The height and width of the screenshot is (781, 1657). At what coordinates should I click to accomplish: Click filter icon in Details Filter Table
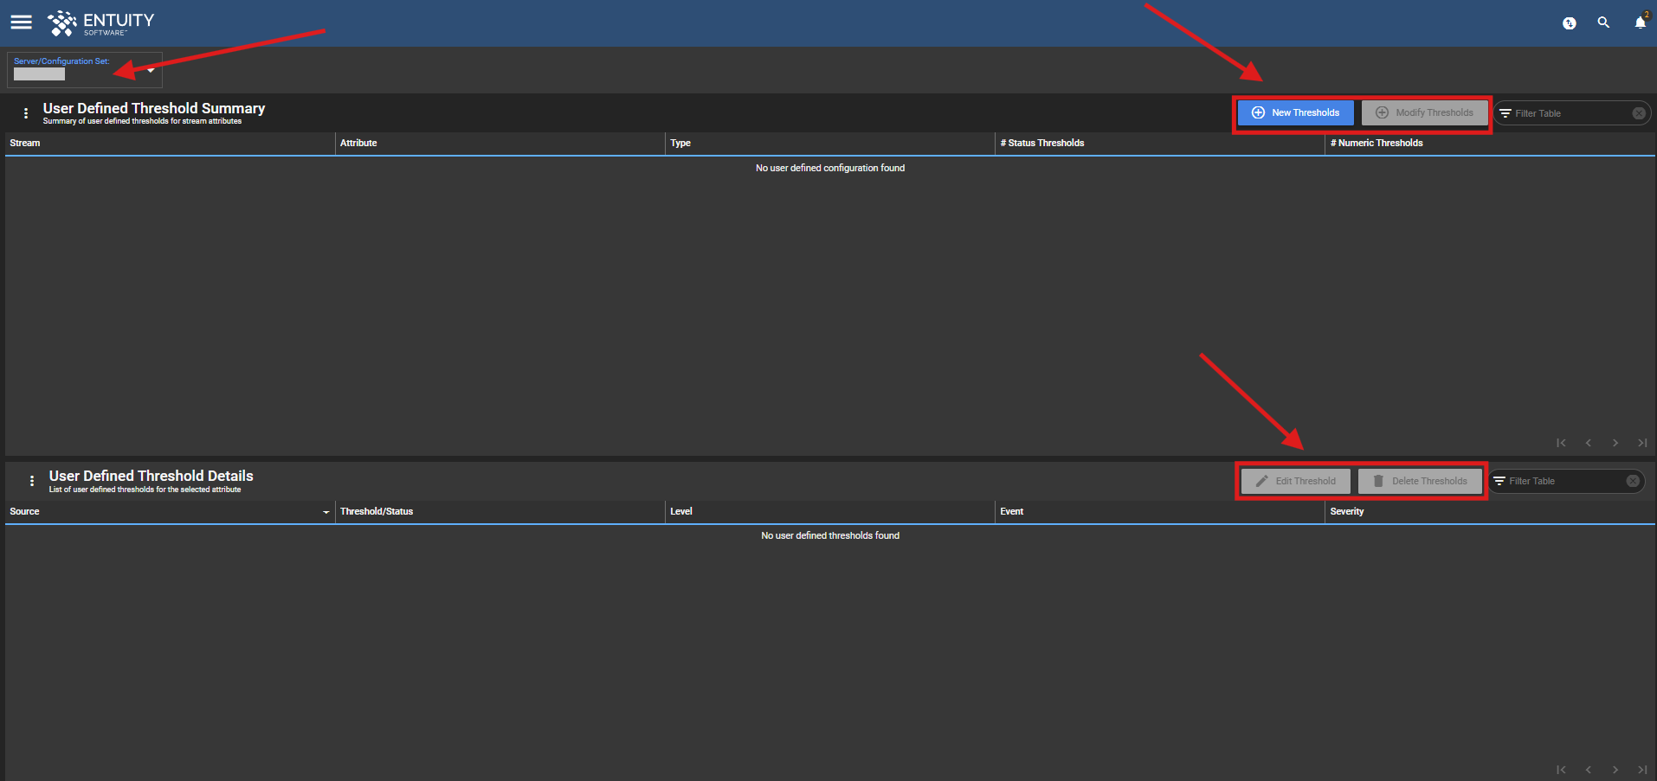pyautogui.click(x=1499, y=481)
